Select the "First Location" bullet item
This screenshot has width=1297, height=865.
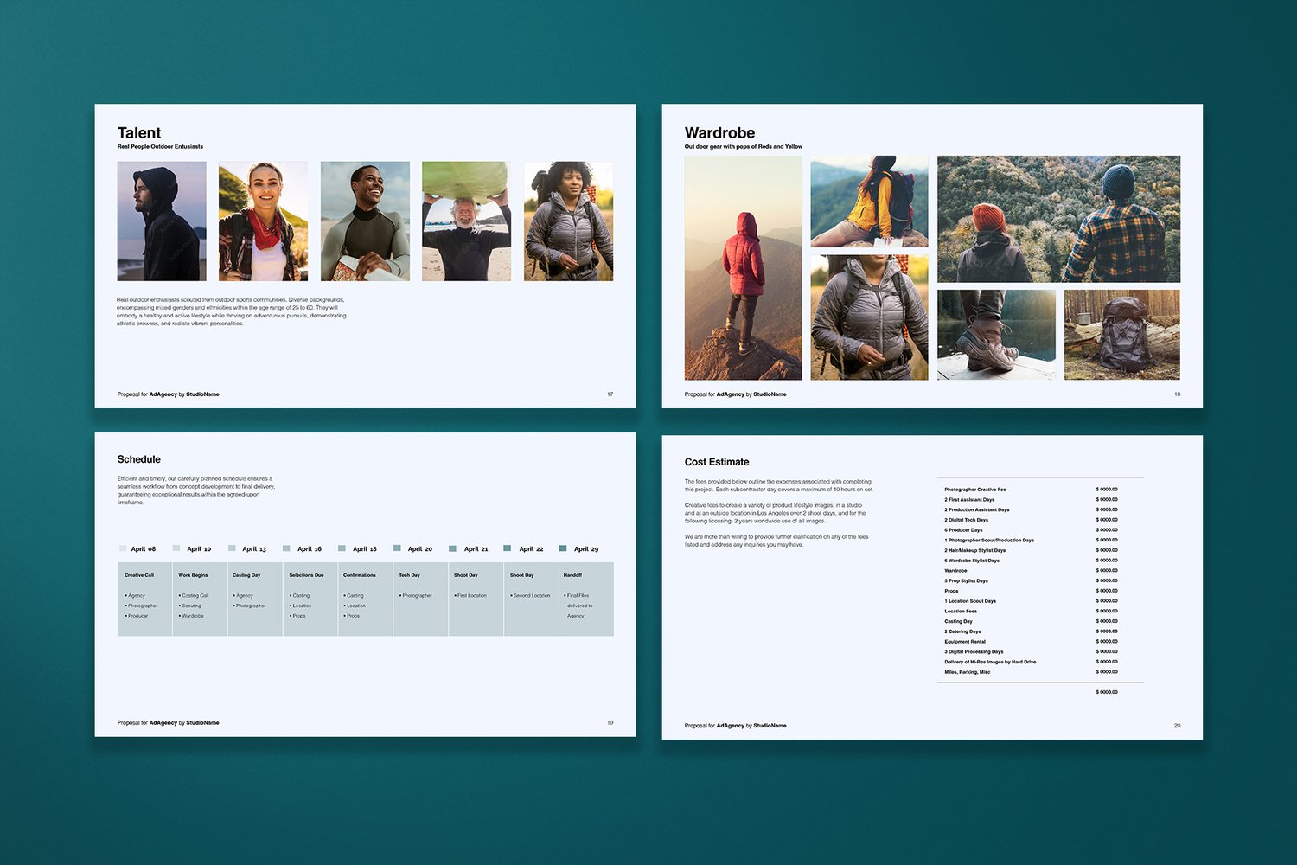[x=470, y=595]
